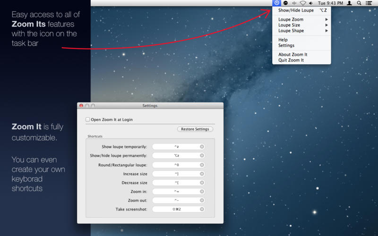The height and width of the screenshot is (236, 378).
Task: Enable Open Zoom It at Login
Action: point(88,119)
